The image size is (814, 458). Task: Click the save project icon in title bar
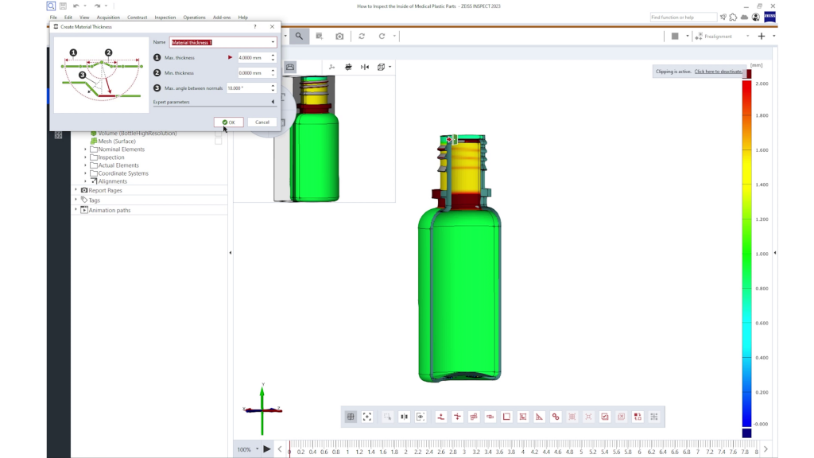pos(63,6)
